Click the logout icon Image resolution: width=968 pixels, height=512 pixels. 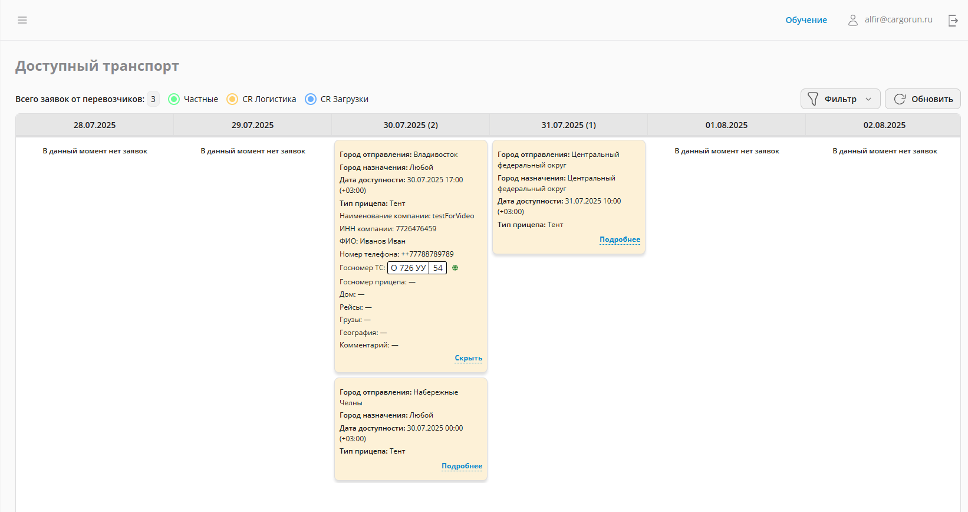point(953,20)
